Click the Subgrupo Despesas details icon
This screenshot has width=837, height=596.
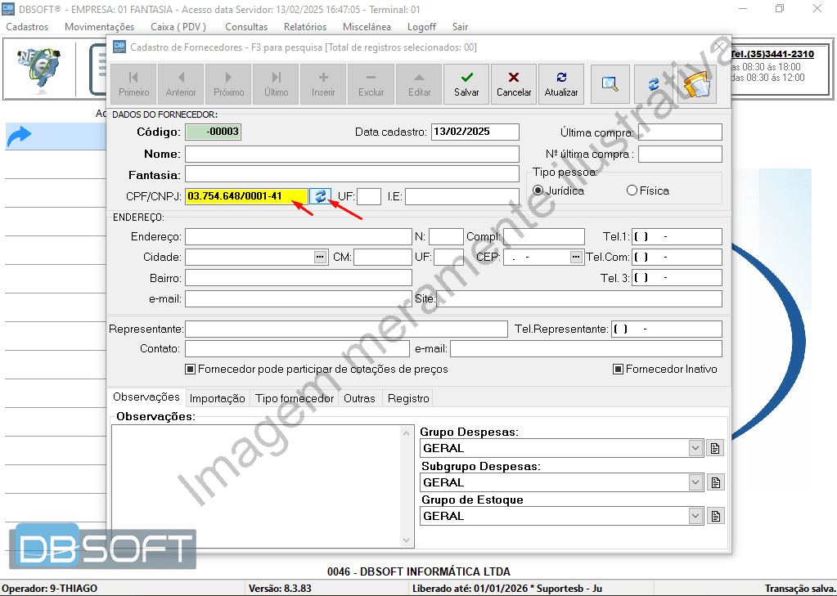(x=715, y=482)
